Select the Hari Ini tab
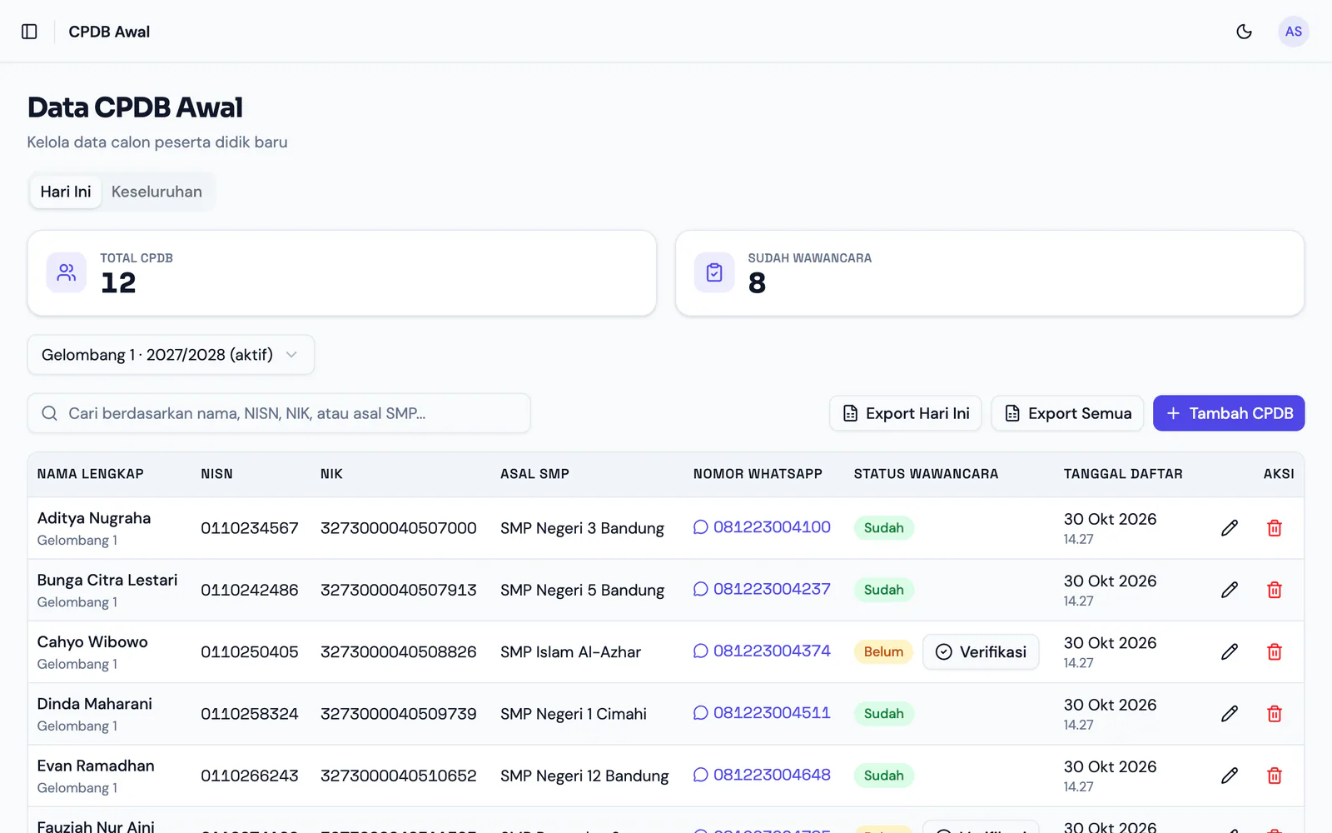 (66, 192)
